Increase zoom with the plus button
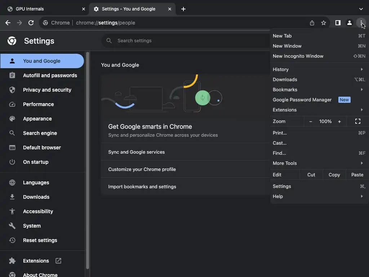The image size is (369, 277). [339, 122]
